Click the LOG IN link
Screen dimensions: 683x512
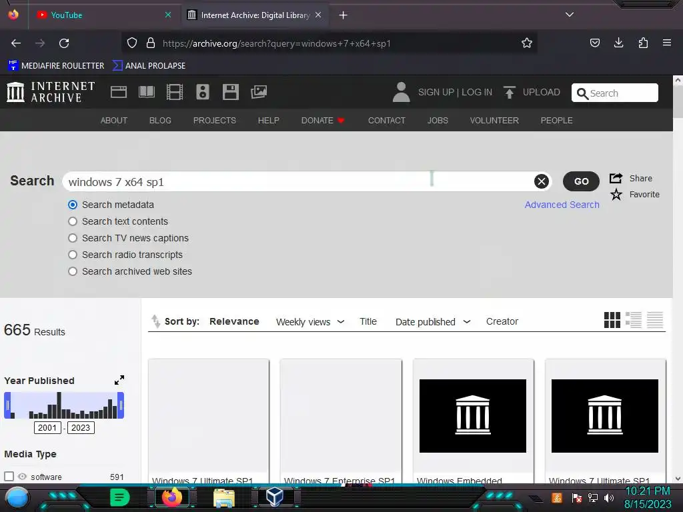(x=477, y=92)
